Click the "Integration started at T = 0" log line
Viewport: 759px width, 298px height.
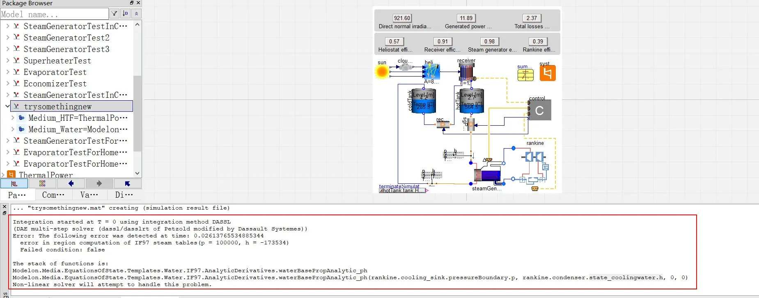click(x=122, y=222)
